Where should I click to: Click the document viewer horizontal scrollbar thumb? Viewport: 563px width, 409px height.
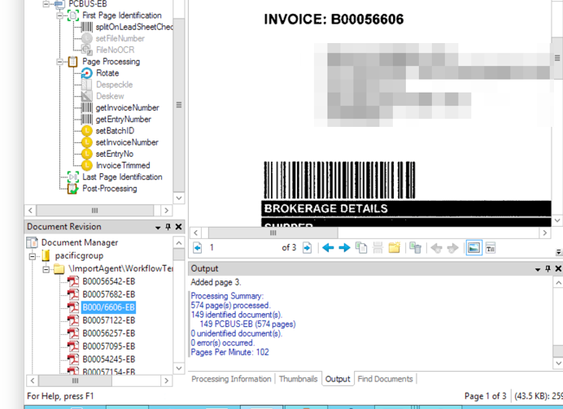coord(273,233)
